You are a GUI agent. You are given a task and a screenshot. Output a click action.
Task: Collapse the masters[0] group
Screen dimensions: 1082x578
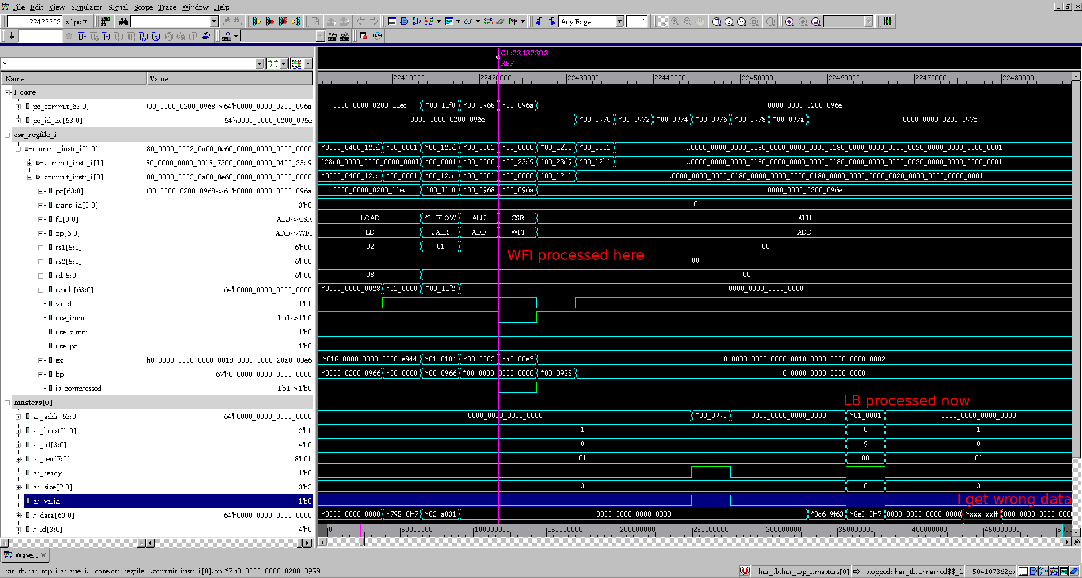click(7, 403)
